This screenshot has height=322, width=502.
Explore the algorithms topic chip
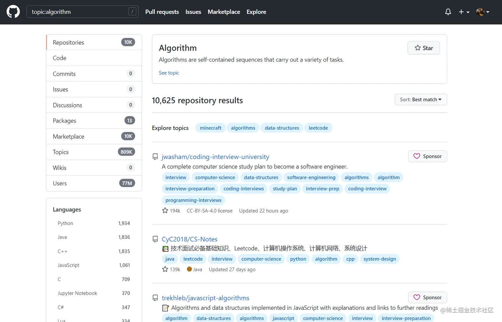coord(243,128)
